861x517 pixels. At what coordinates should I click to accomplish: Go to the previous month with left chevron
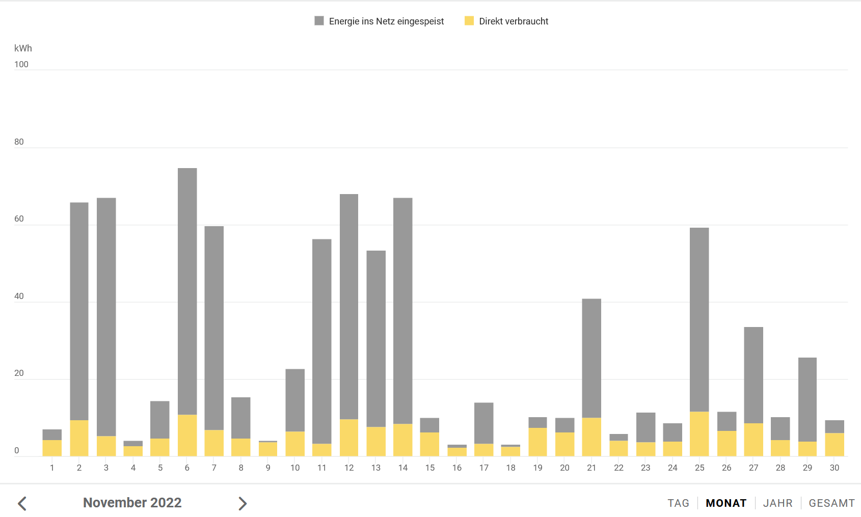coord(22,503)
